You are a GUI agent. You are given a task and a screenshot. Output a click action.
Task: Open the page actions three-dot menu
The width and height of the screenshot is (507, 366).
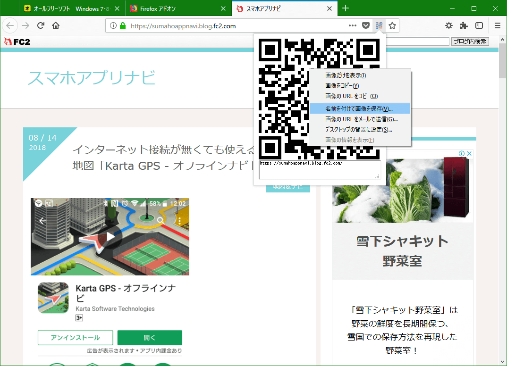click(x=353, y=25)
